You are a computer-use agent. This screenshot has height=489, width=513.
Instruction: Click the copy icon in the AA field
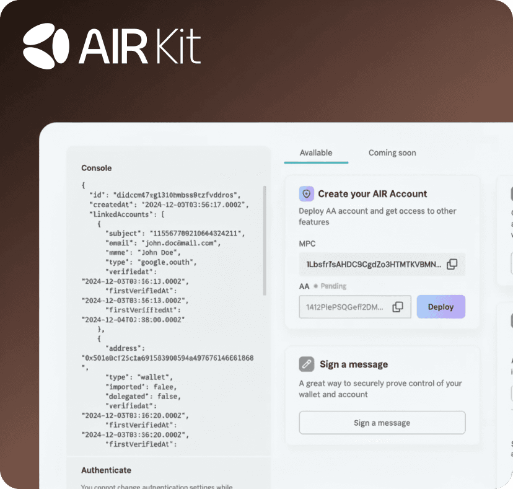(x=398, y=306)
